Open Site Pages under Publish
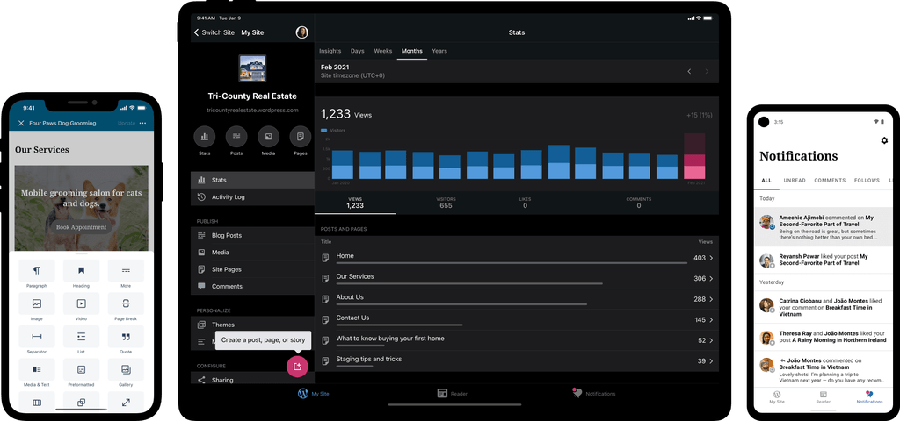 [252, 269]
